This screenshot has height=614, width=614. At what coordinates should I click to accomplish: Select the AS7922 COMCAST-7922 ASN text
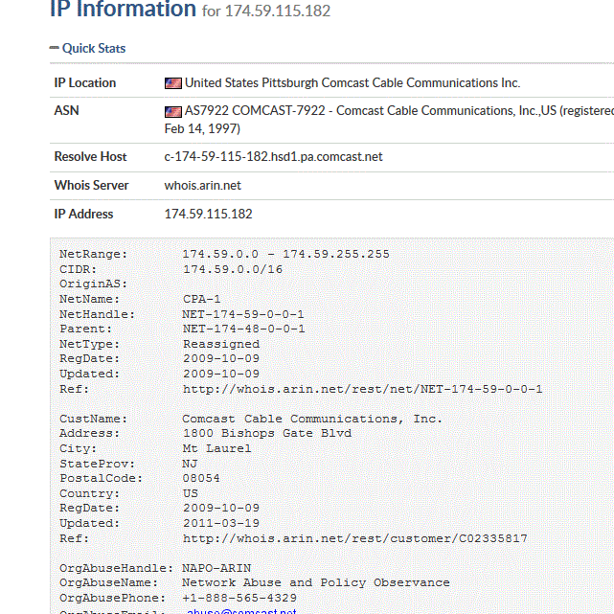pyautogui.click(x=255, y=111)
